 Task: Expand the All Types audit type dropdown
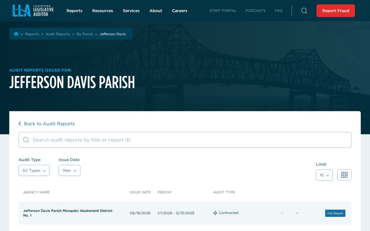point(34,170)
